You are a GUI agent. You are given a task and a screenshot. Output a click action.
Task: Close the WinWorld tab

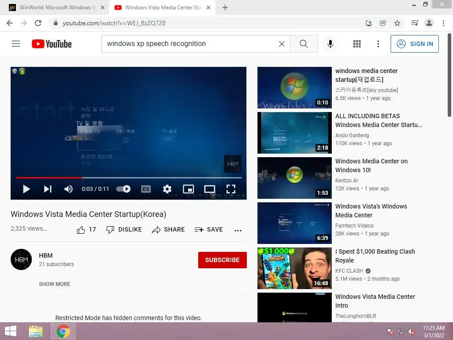tap(103, 8)
